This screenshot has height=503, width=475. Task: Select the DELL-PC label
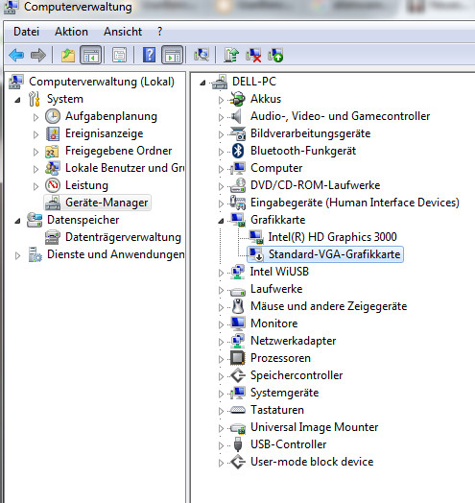click(254, 82)
